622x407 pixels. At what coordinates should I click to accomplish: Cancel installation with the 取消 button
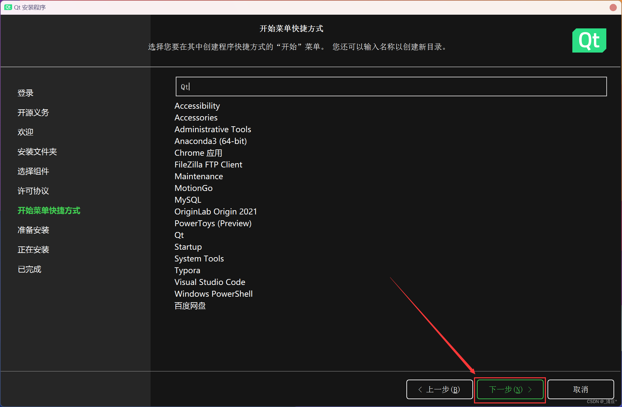point(581,389)
